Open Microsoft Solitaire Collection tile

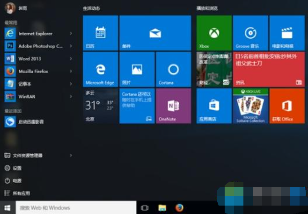tap(250, 106)
